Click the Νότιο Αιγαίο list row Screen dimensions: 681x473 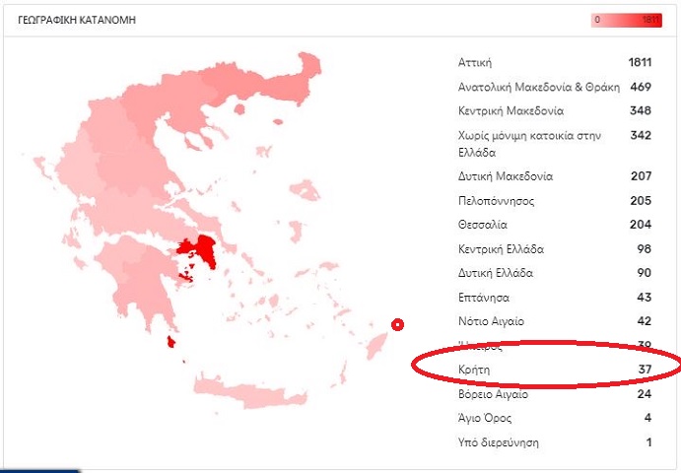pyautogui.click(x=555, y=321)
